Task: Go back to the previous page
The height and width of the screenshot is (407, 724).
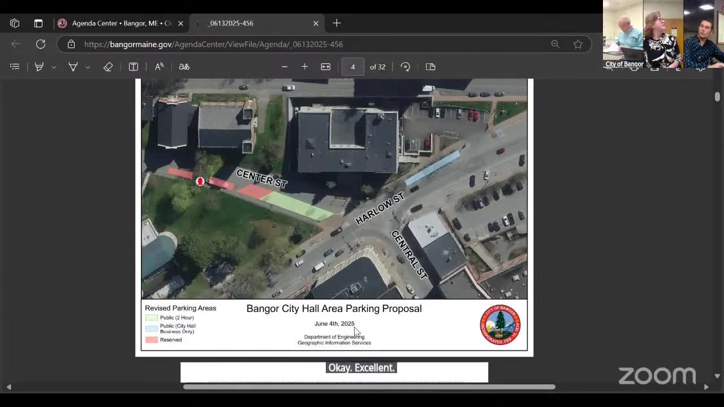Action: coord(16,44)
